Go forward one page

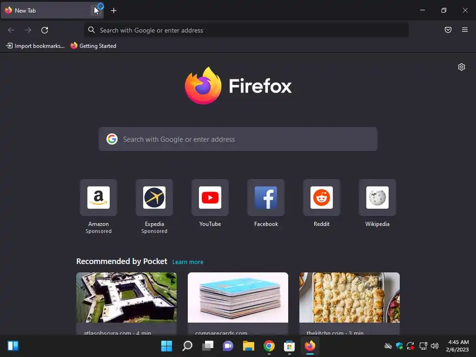pyautogui.click(x=28, y=30)
